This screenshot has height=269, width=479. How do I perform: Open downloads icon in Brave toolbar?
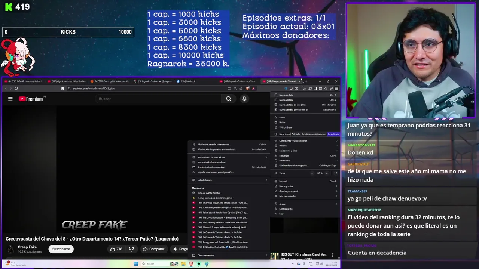[x=305, y=89]
